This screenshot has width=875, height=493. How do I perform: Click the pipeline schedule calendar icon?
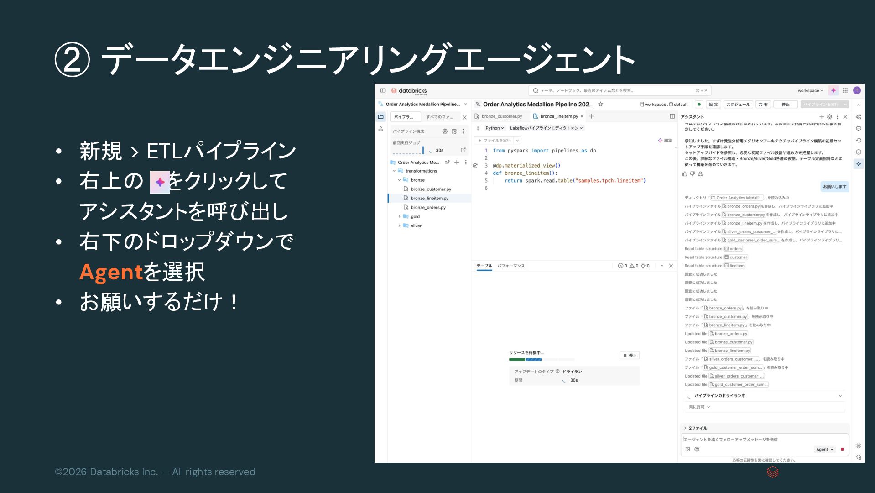454,131
